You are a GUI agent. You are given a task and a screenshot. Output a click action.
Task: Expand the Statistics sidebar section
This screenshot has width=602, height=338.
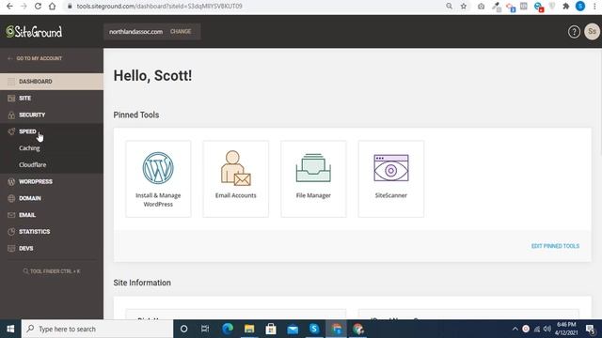(52, 232)
